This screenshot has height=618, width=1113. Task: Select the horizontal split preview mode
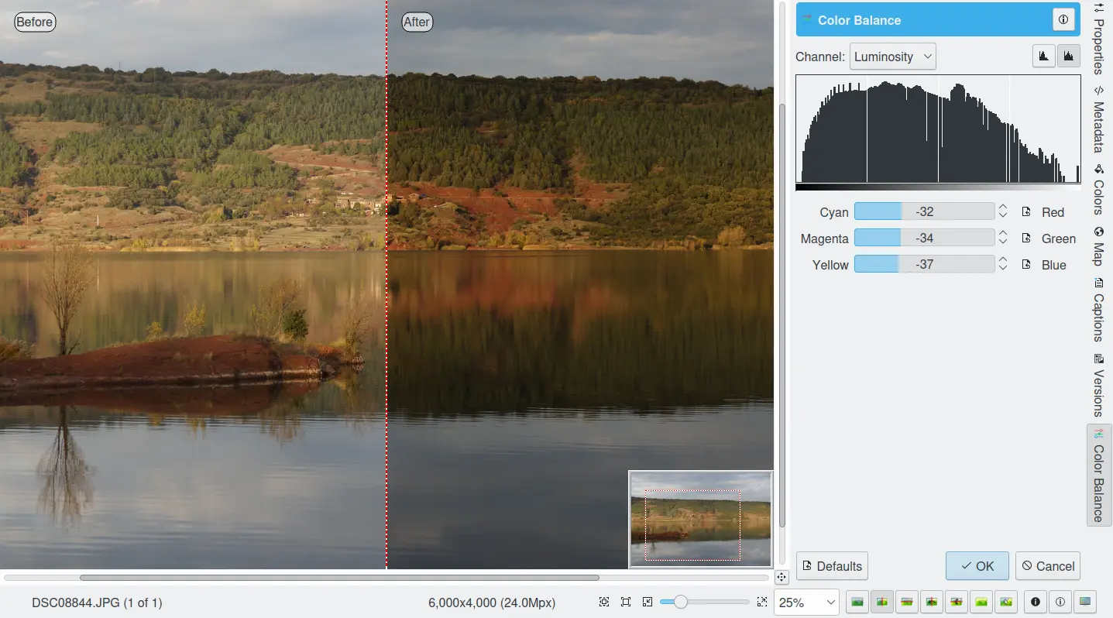pos(906,602)
